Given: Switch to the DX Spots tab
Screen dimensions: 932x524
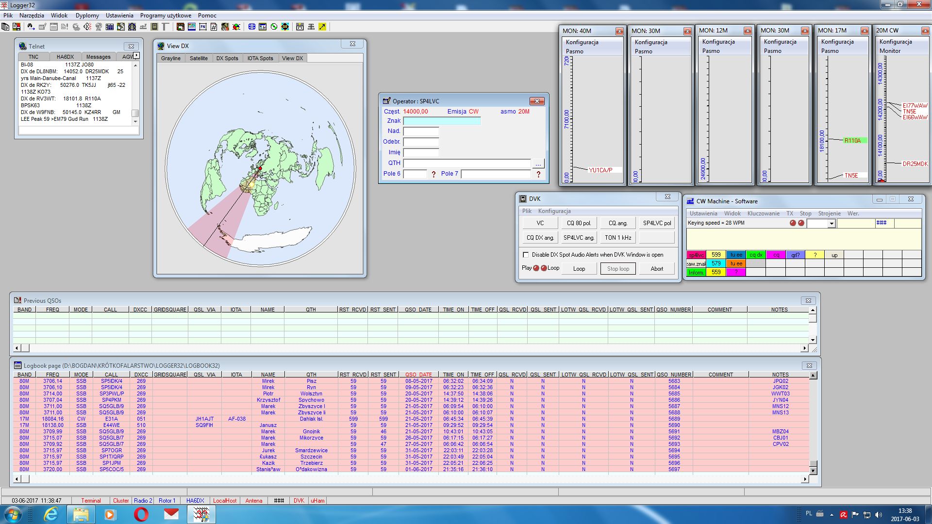Looking at the screenshot, I should (227, 58).
